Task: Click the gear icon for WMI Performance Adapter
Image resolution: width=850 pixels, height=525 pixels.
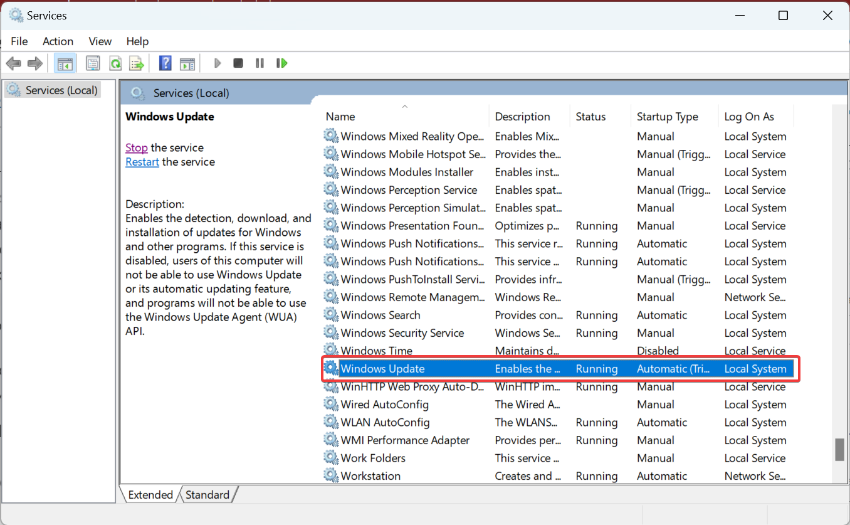Action: point(330,440)
